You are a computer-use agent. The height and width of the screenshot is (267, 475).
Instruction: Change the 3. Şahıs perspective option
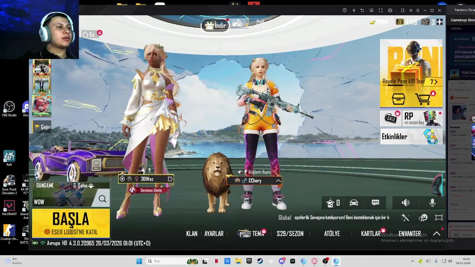coord(83,185)
